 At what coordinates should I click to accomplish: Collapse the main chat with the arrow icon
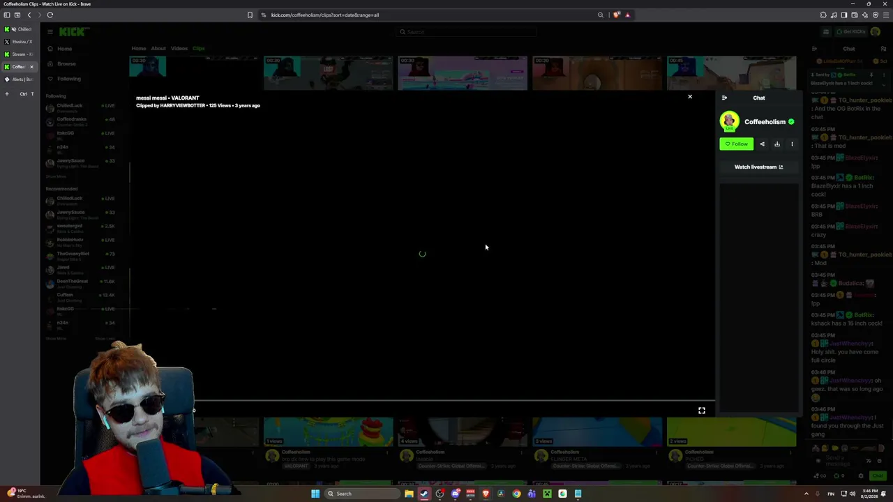coord(814,49)
